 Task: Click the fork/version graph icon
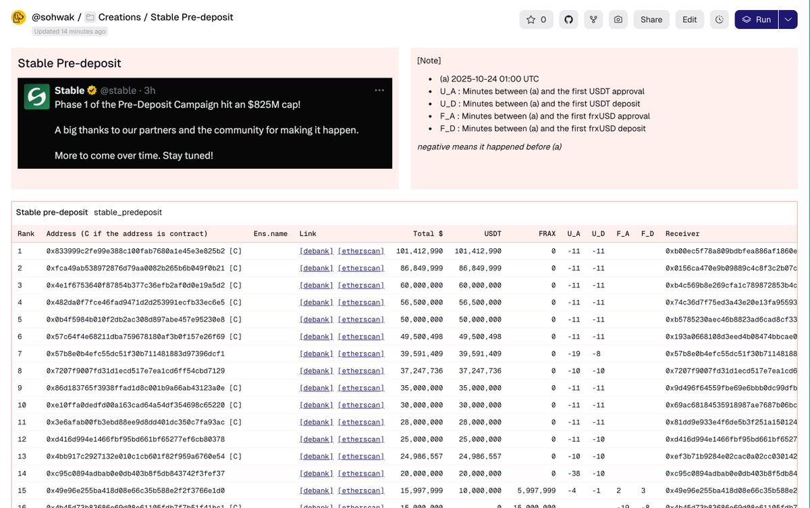point(593,19)
